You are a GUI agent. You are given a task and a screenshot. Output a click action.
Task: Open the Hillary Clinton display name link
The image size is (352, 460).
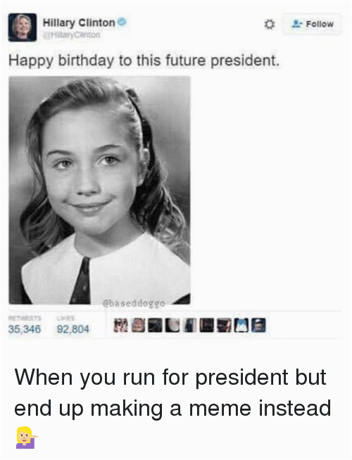[x=79, y=23]
